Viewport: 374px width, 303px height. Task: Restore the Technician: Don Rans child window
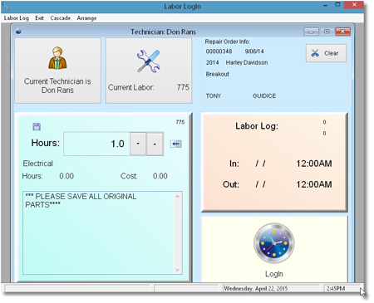327,32
